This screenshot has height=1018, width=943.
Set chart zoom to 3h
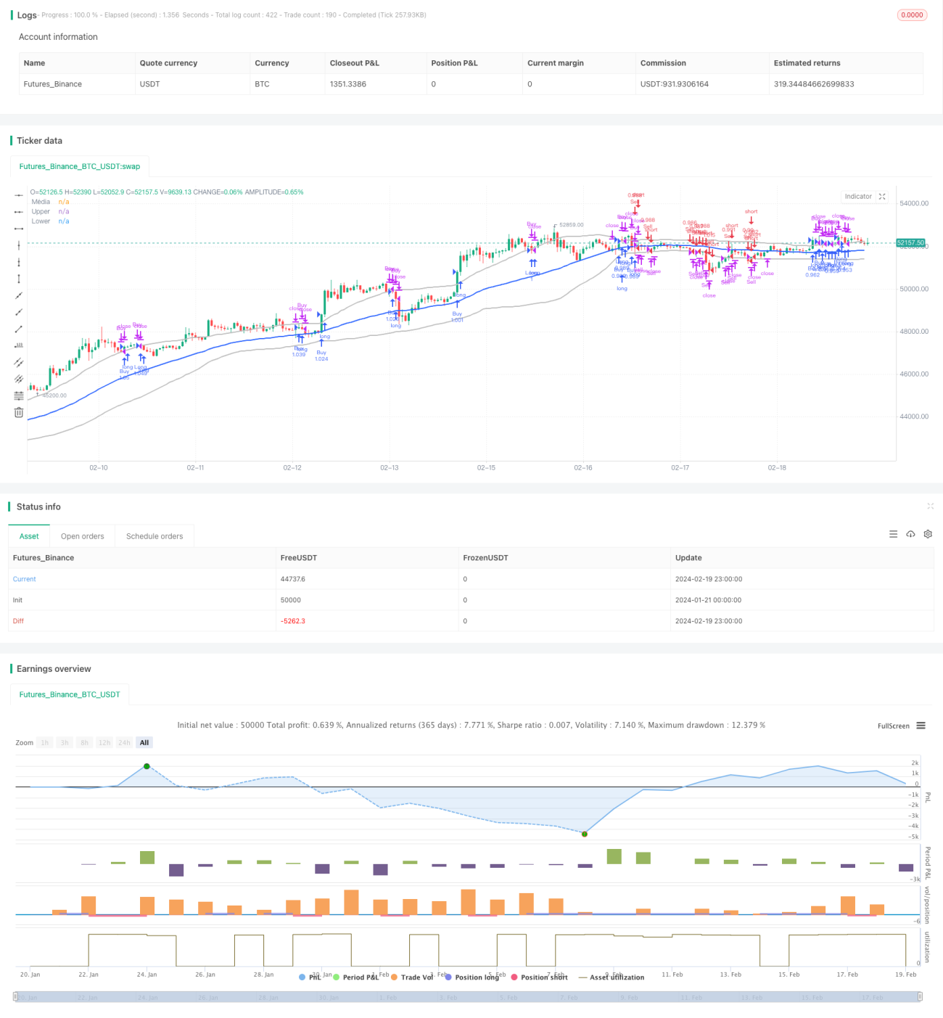65,742
